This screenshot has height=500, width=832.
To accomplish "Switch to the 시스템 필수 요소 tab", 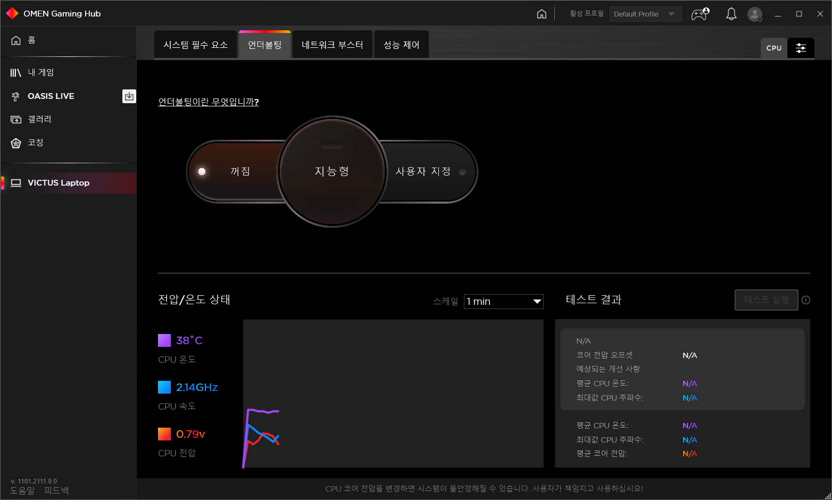I will tap(195, 45).
